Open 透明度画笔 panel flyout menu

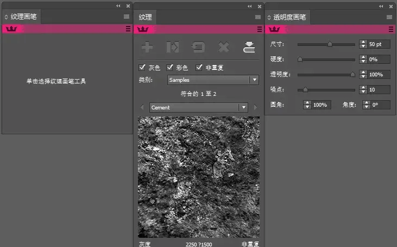(x=389, y=17)
